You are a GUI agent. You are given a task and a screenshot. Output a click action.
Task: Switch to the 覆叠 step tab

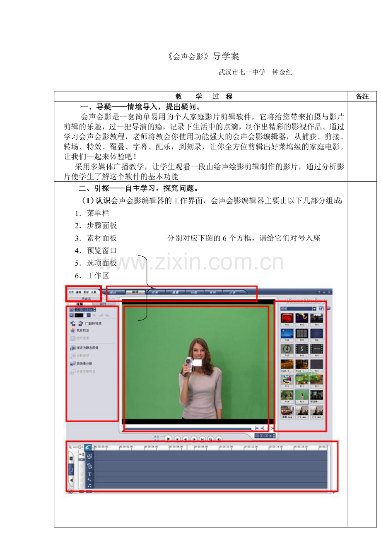coord(175,292)
